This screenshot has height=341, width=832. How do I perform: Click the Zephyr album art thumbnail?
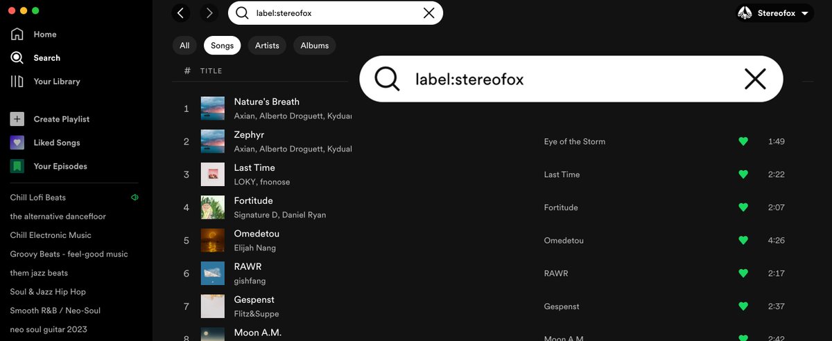point(213,141)
